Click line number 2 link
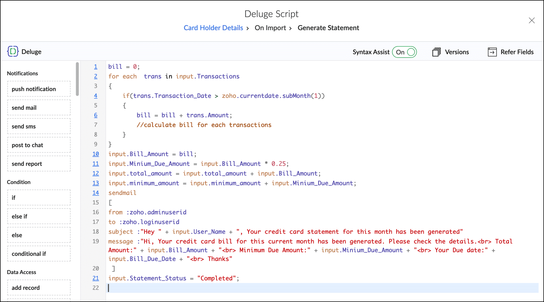This screenshot has height=302, width=544. coord(96,76)
